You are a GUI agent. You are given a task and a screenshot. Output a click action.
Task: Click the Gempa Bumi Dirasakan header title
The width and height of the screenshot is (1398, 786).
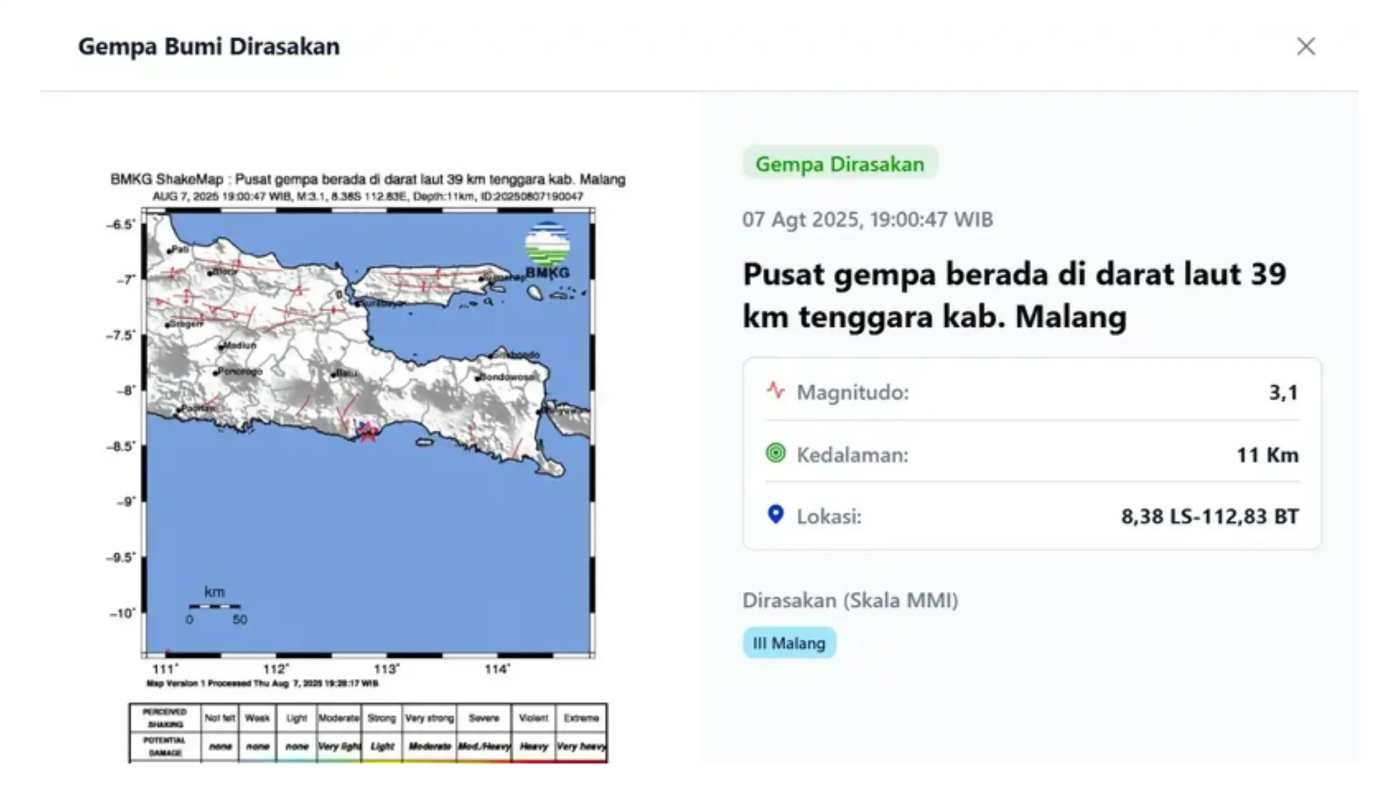tap(209, 46)
